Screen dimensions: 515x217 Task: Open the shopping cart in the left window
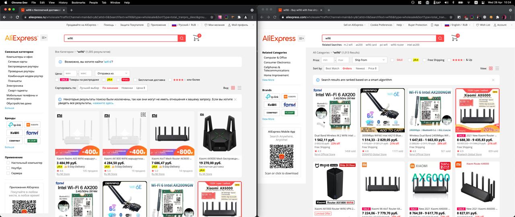tap(196, 38)
